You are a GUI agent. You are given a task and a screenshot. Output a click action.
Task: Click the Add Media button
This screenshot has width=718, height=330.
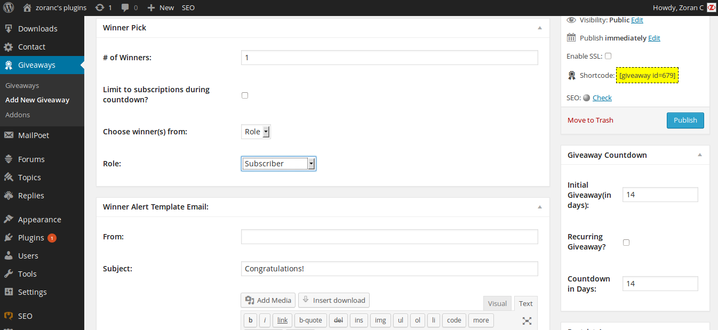pos(268,300)
